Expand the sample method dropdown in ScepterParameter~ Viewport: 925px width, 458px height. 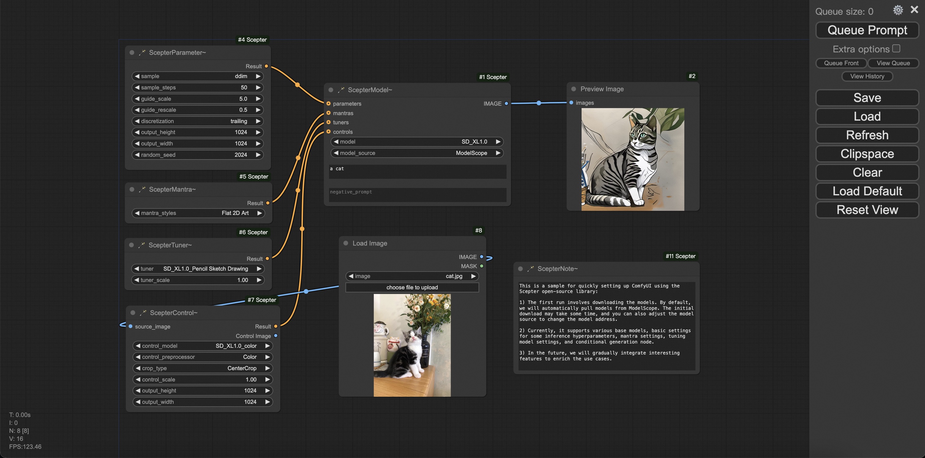point(198,76)
